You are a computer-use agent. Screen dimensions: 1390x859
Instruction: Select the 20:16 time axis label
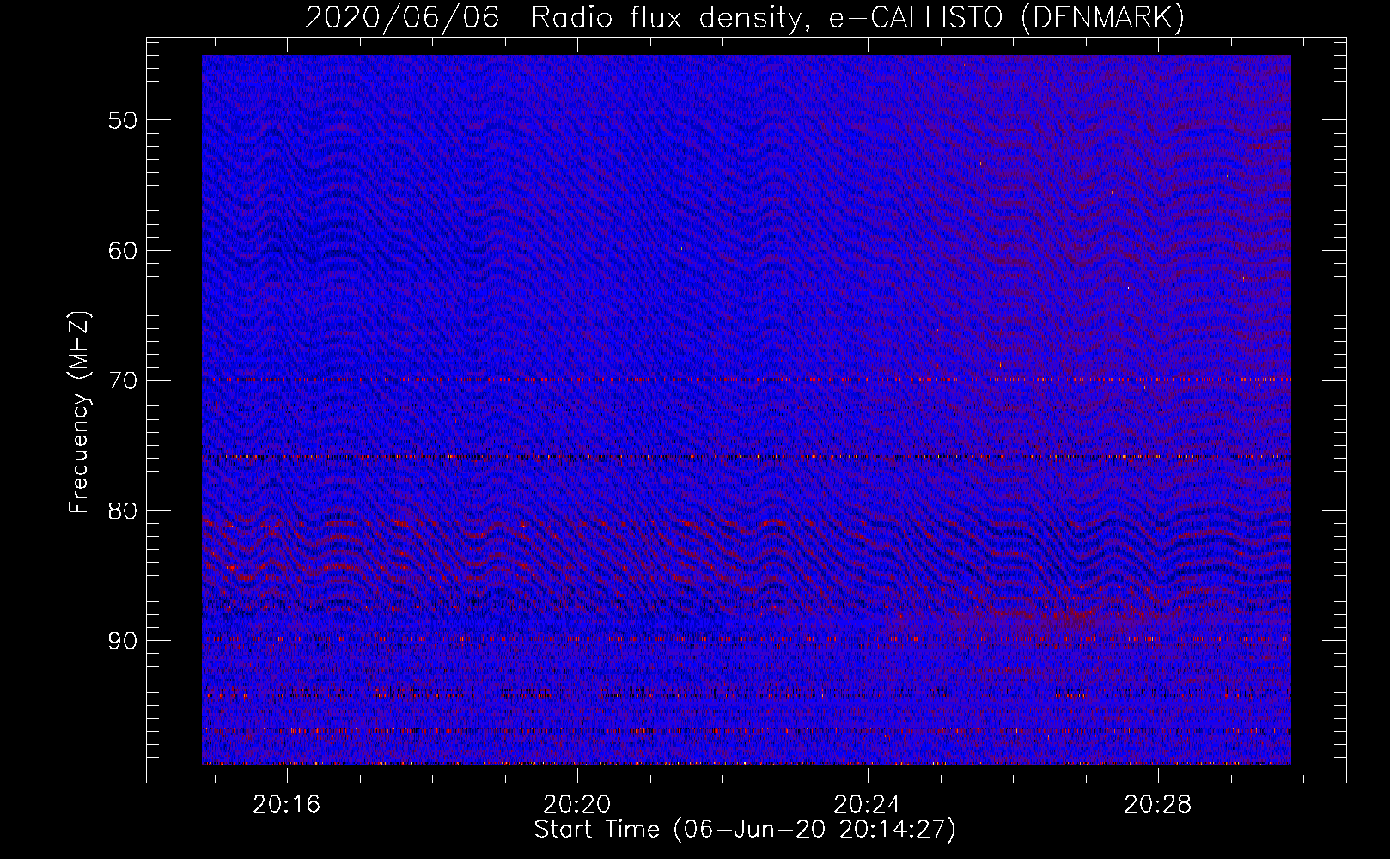click(x=286, y=805)
